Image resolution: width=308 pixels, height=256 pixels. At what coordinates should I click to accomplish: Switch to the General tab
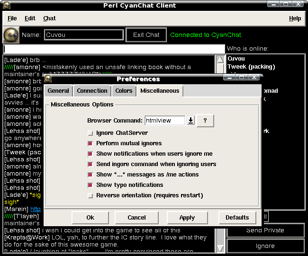pos(58,91)
